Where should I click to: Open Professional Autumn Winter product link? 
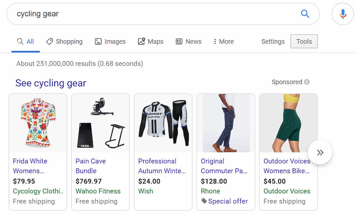pos(162,166)
